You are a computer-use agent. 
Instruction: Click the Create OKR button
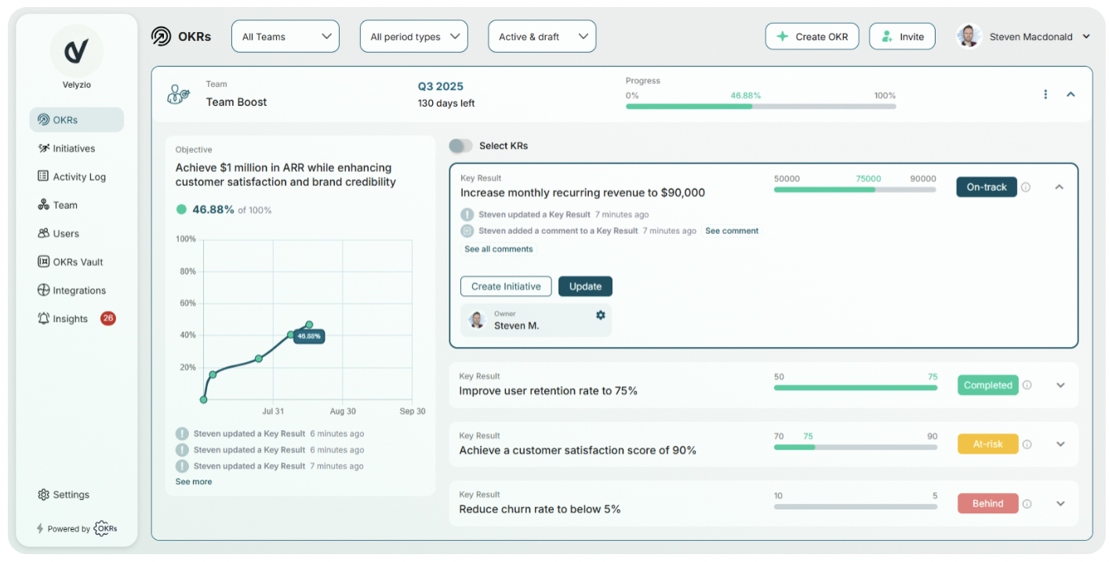coord(812,36)
